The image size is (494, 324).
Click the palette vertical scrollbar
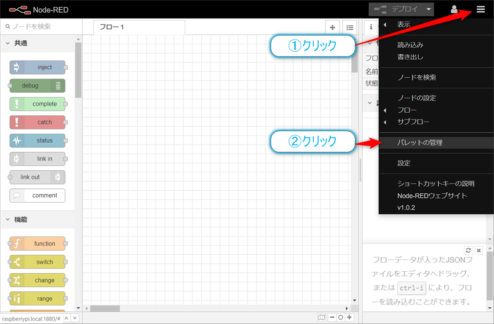[78, 70]
